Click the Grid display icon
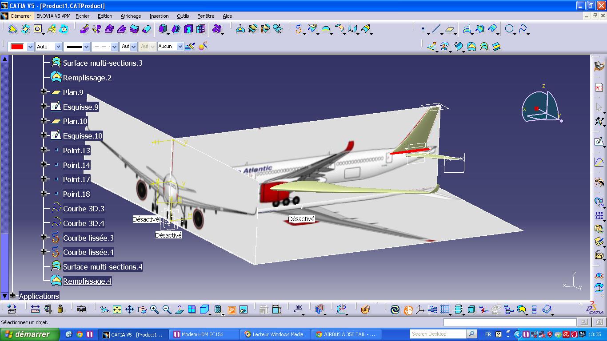The height and width of the screenshot is (341, 607). click(445, 309)
